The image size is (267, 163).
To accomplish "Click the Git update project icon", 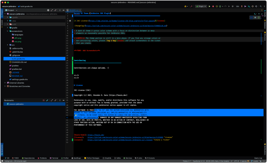I will pyautogui.click(x=242, y=6).
